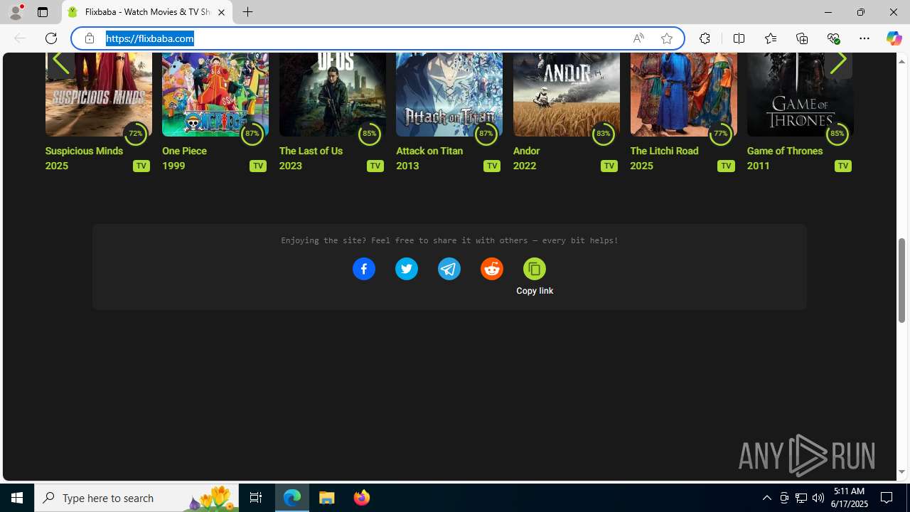
Task: Click the green Copy link icon
Action: (534, 269)
